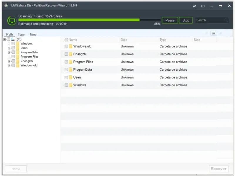Switch to the Path tab
Screen dimensions: 235x176
[x=9, y=34]
